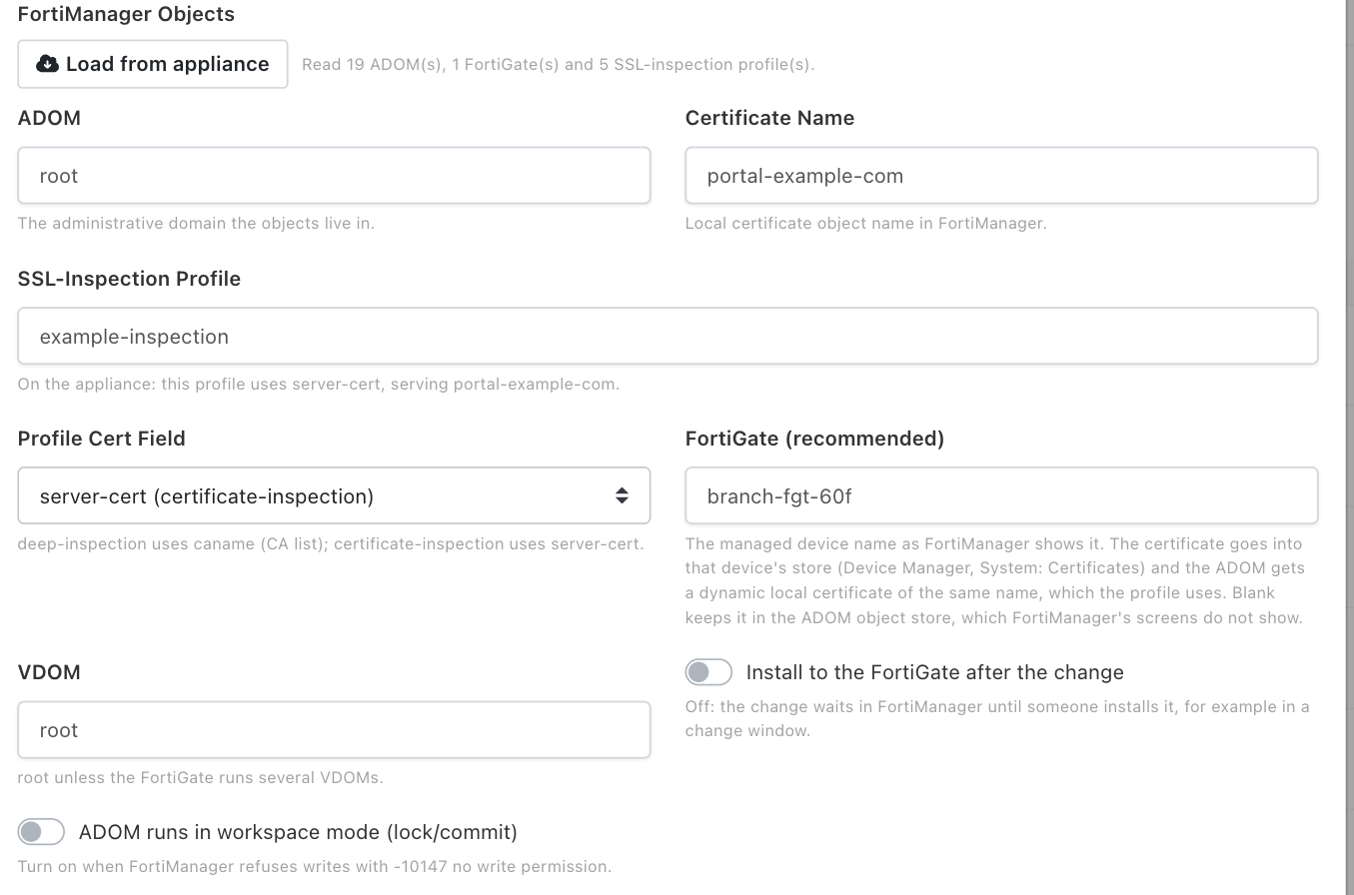Open the server-cert (certificate-inspection) dropdown
The width and height of the screenshot is (1354, 895).
point(334,495)
